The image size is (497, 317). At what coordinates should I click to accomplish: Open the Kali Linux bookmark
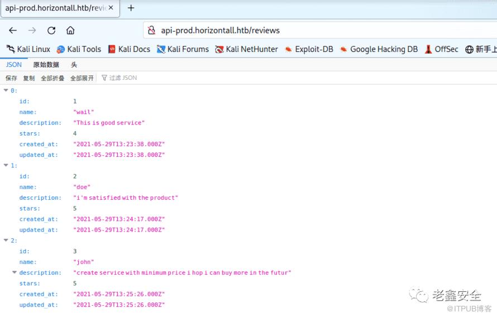tap(28, 49)
